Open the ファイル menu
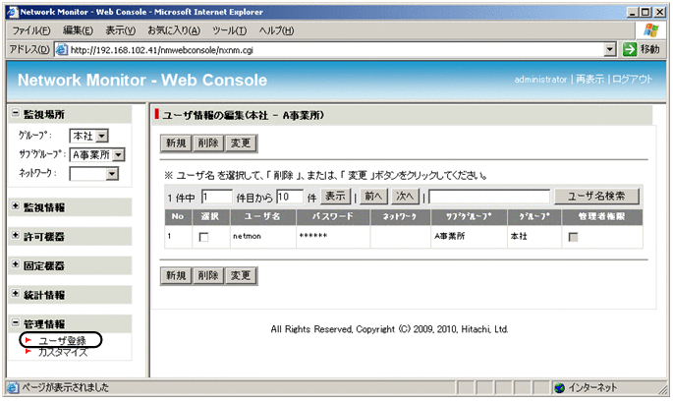Image resolution: width=673 pixels, height=401 pixels. 30,30
